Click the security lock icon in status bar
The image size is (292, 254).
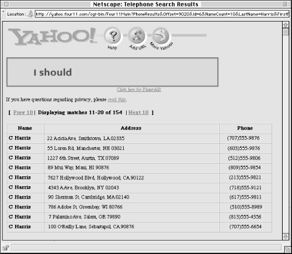(6, 248)
